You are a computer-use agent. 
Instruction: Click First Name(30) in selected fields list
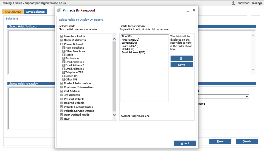(130, 40)
